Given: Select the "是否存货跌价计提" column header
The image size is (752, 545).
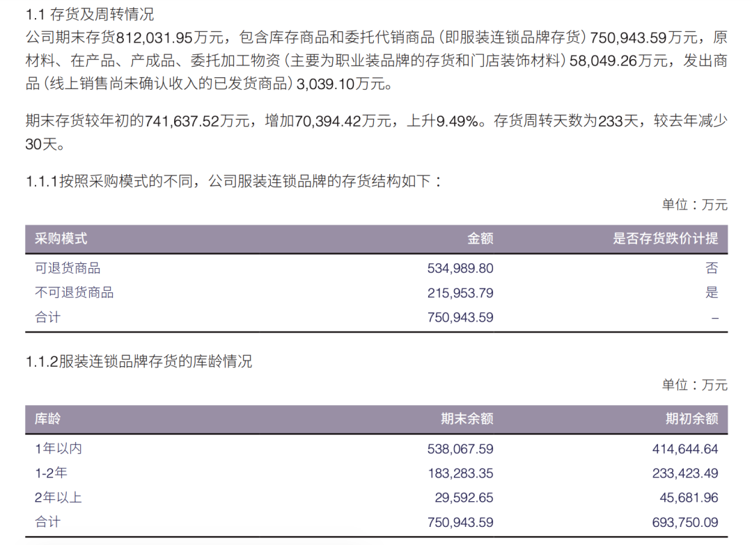Looking at the screenshot, I should (665, 239).
